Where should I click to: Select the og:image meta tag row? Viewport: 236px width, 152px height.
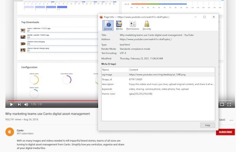(158, 74)
